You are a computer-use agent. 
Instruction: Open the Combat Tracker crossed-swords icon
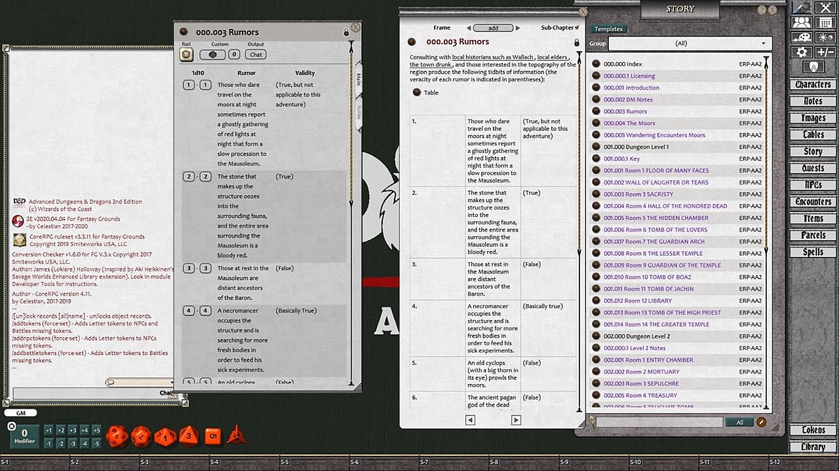click(x=825, y=8)
